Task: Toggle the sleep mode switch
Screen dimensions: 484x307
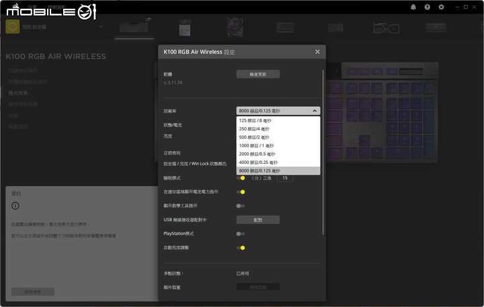Action: tap(241, 178)
